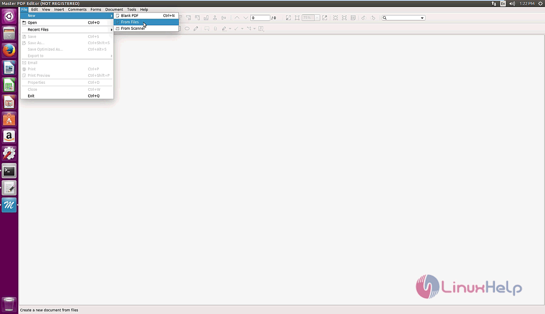Click the align bottom objects icon
The height and width of the screenshot is (314, 545).
(206, 18)
